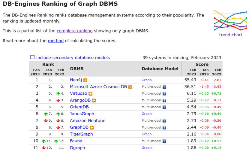
Task: Click the +0.57 yearly change for Fauna
Action: 216,141
